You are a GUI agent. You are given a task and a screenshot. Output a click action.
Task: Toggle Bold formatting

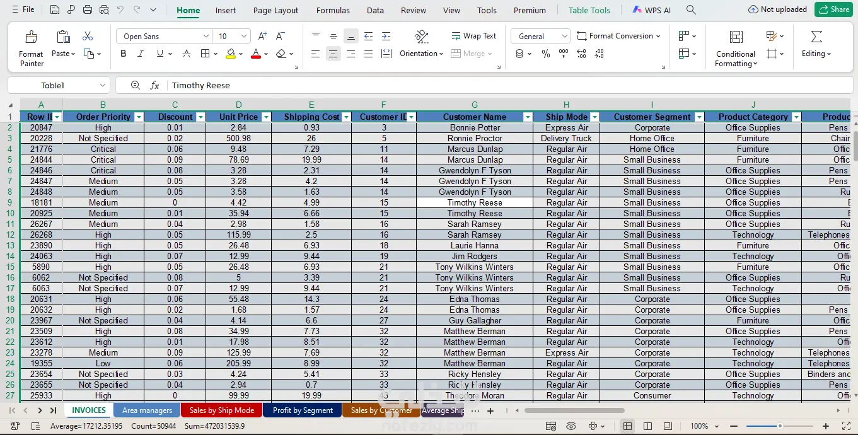(x=124, y=54)
